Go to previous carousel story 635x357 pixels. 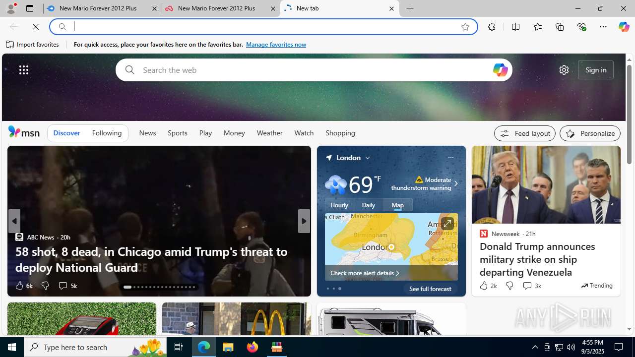[x=14, y=221]
